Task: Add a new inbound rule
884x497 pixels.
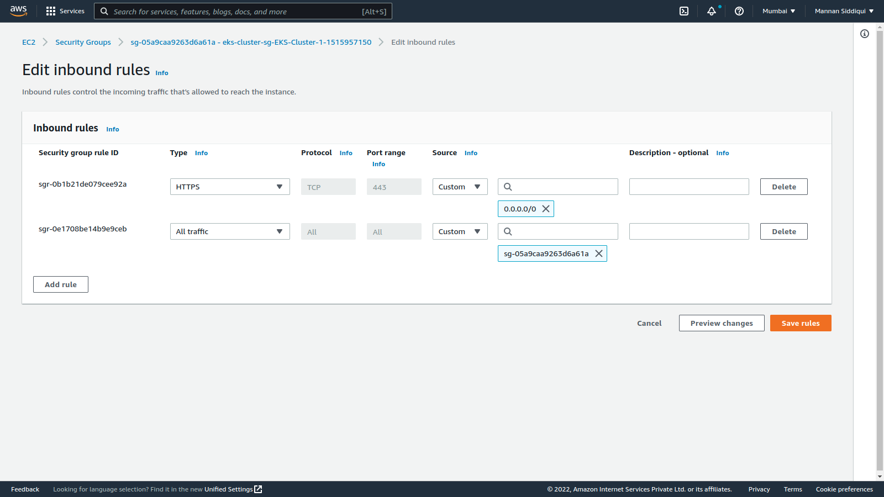Action: coord(60,284)
